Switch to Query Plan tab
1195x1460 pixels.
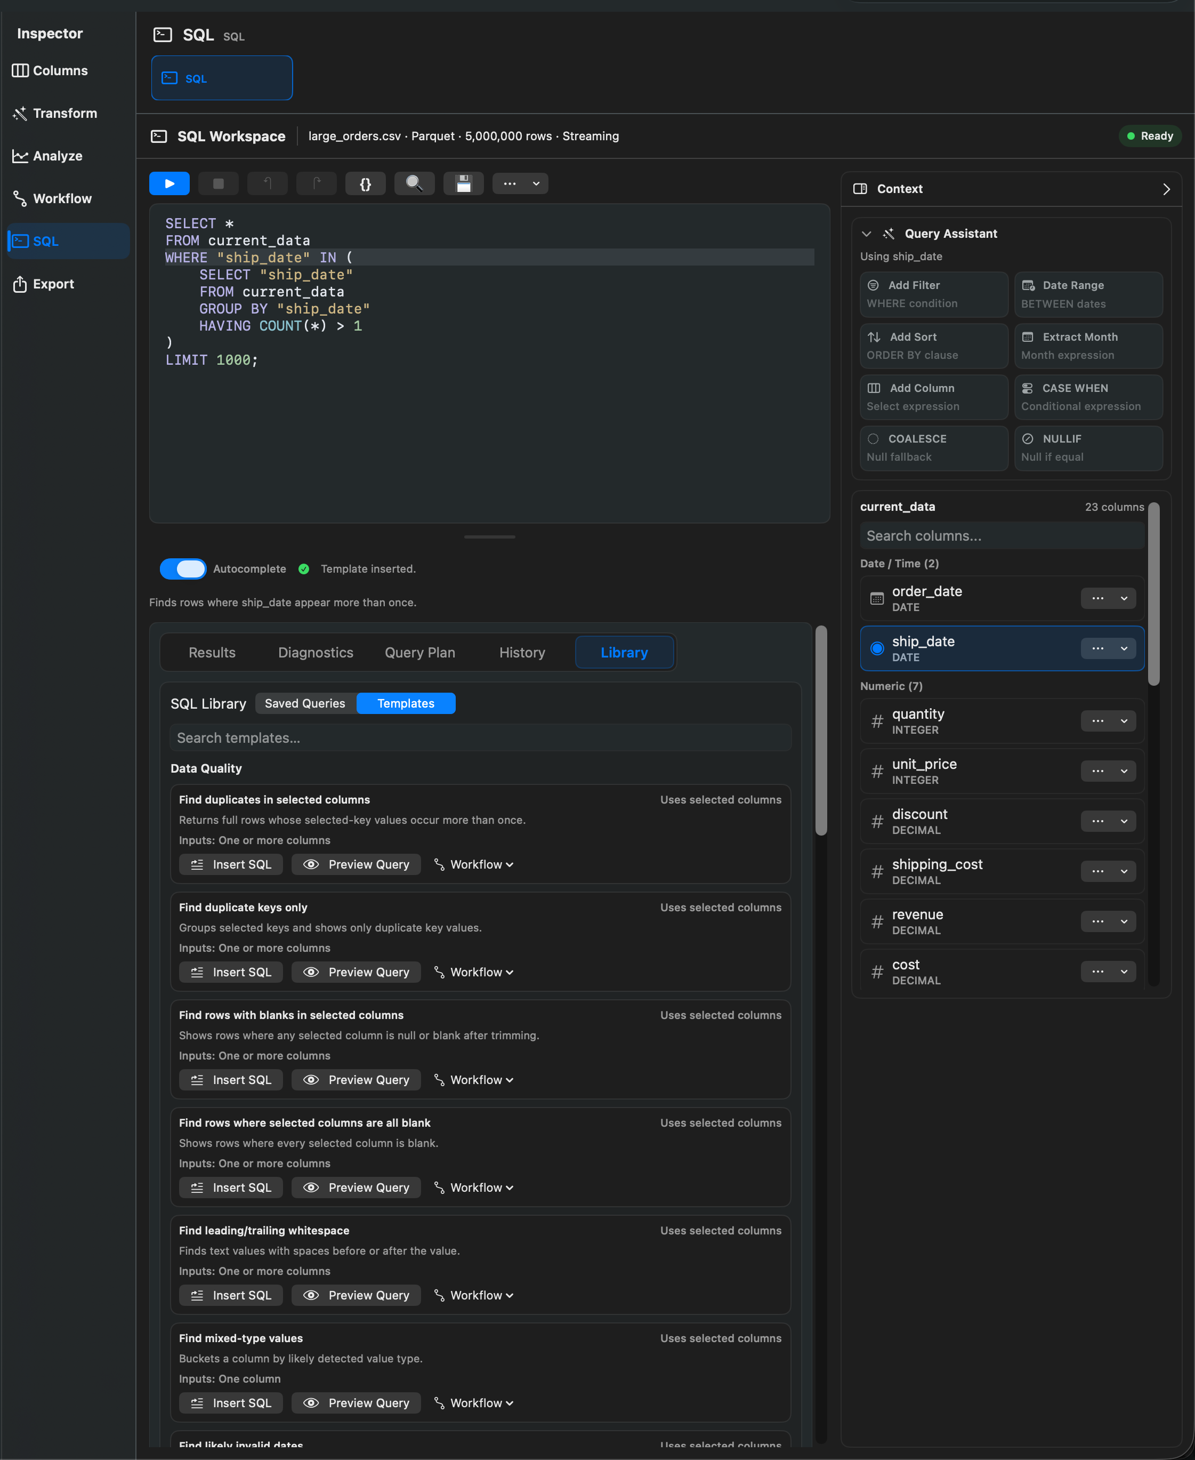tap(420, 652)
